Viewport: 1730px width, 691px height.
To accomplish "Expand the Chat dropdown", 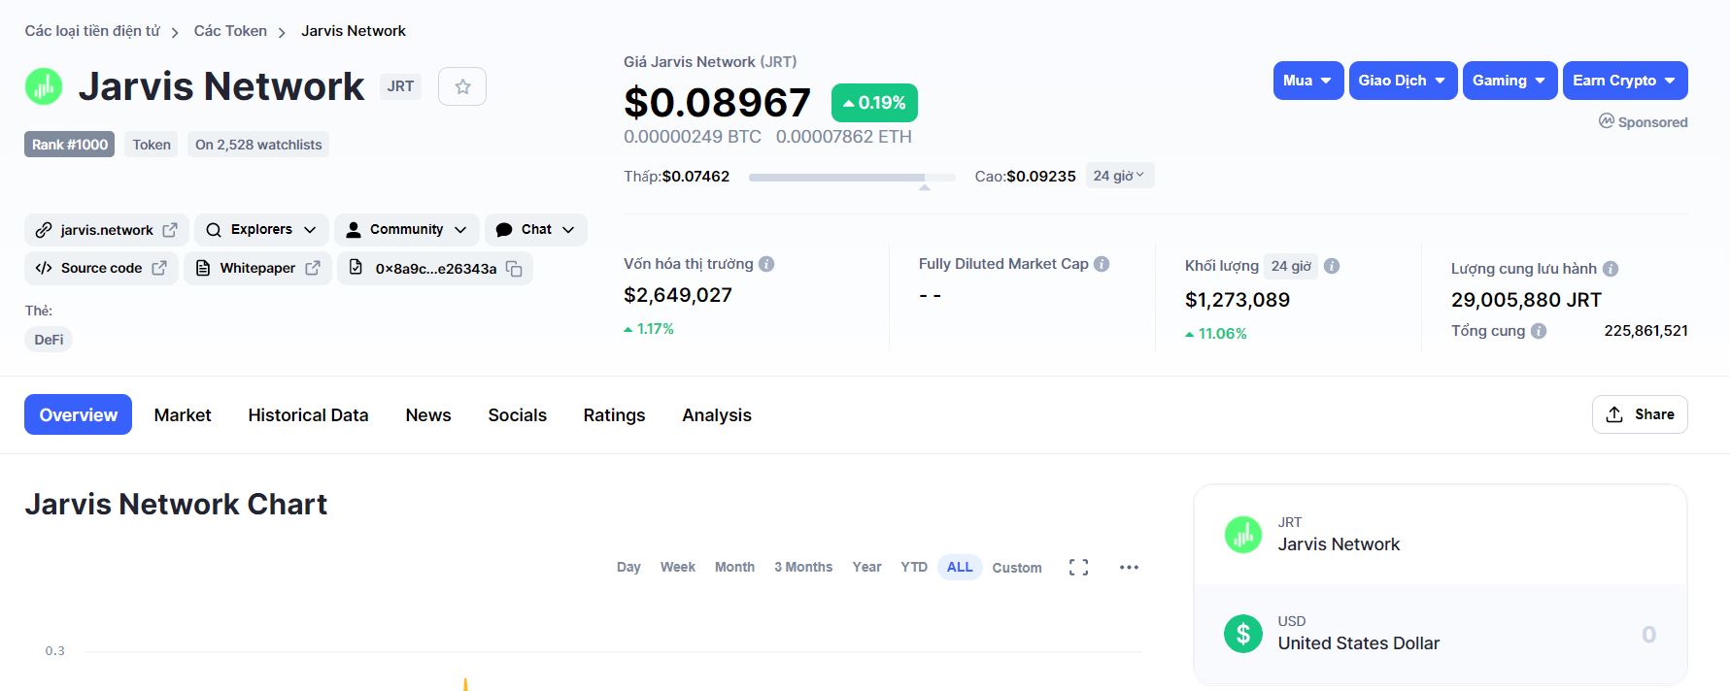I will click(536, 230).
